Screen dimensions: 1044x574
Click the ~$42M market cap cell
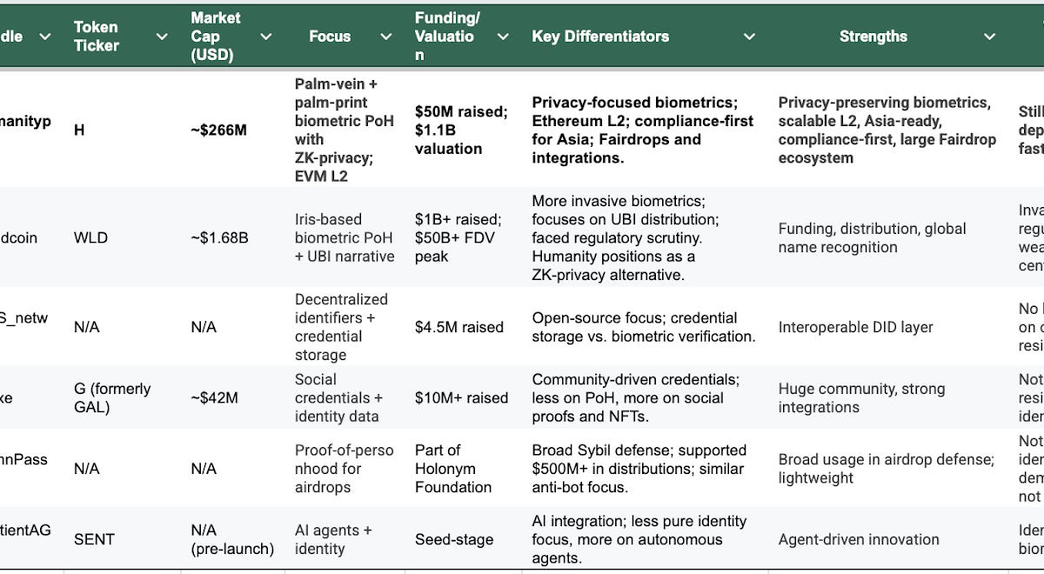[x=214, y=397]
